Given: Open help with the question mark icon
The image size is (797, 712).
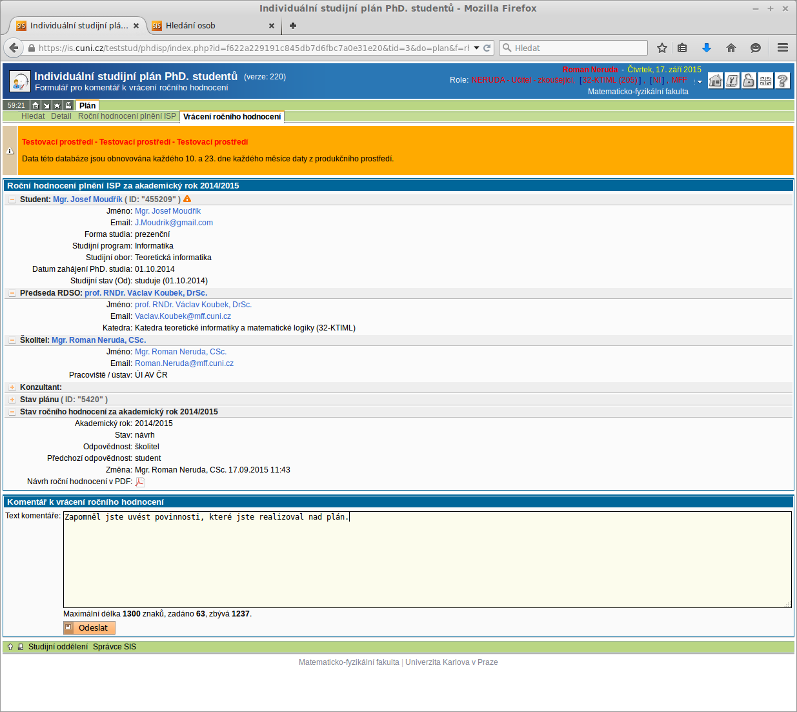Looking at the screenshot, I should (x=782, y=80).
